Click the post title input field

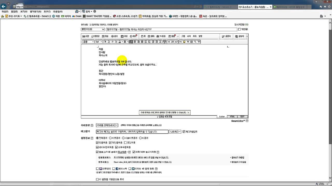(x=171, y=29)
